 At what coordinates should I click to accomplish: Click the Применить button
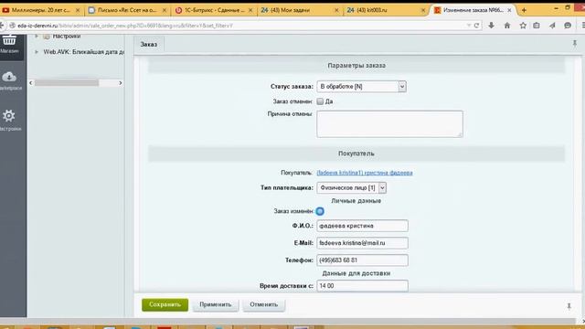[x=216, y=304]
